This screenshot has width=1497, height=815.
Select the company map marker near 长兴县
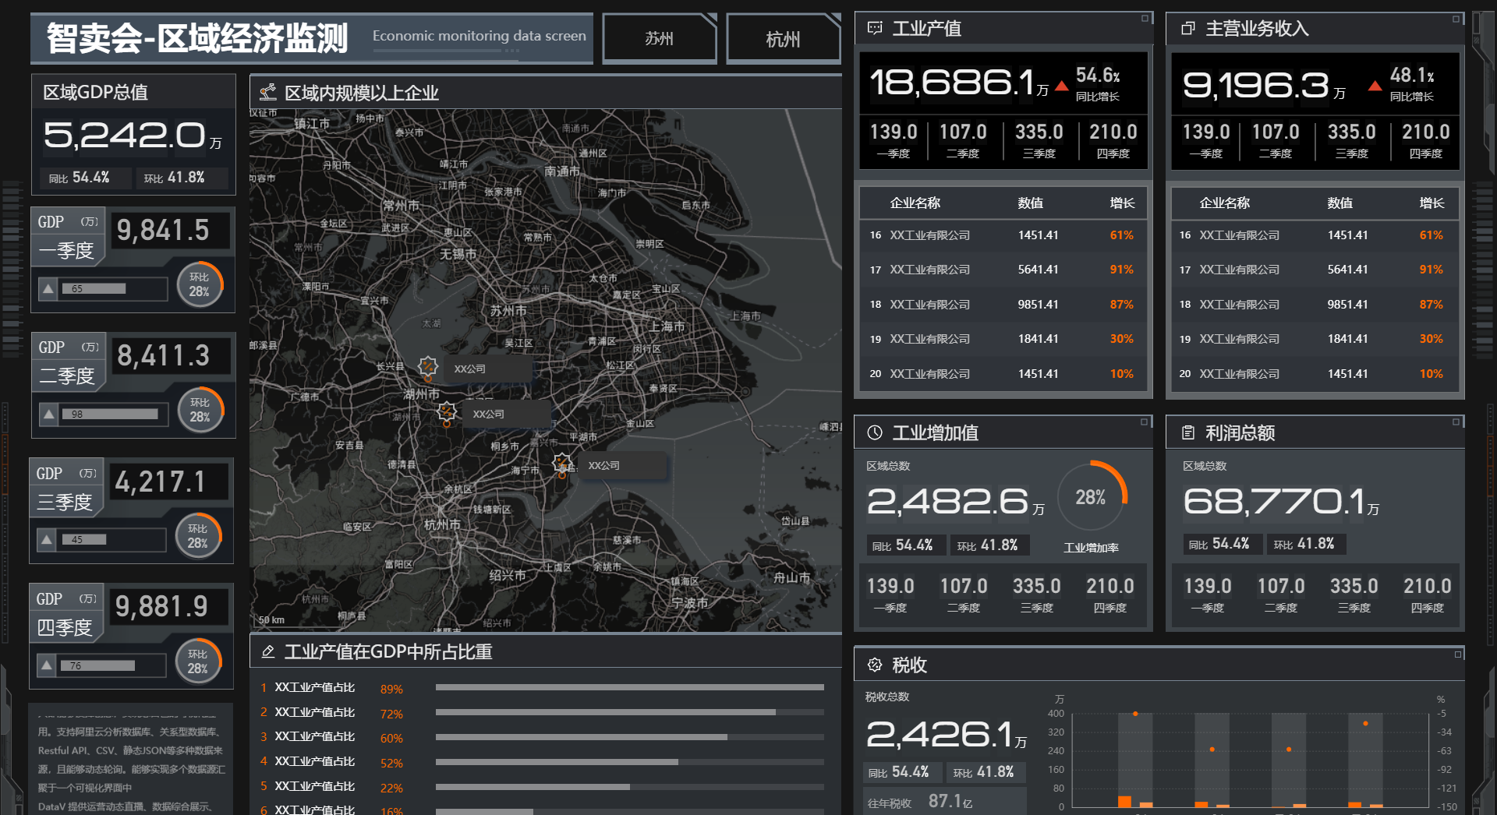tap(427, 367)
